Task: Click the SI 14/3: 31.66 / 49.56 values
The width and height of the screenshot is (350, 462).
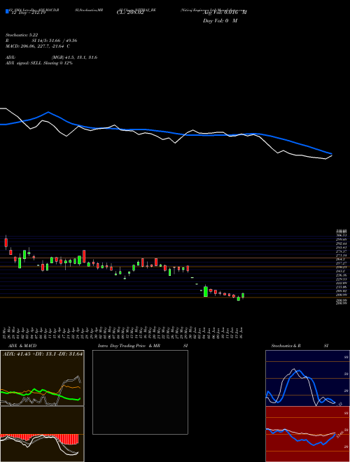Action: [x=55, y=41]
